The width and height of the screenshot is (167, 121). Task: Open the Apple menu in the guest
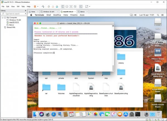[31, 15]
